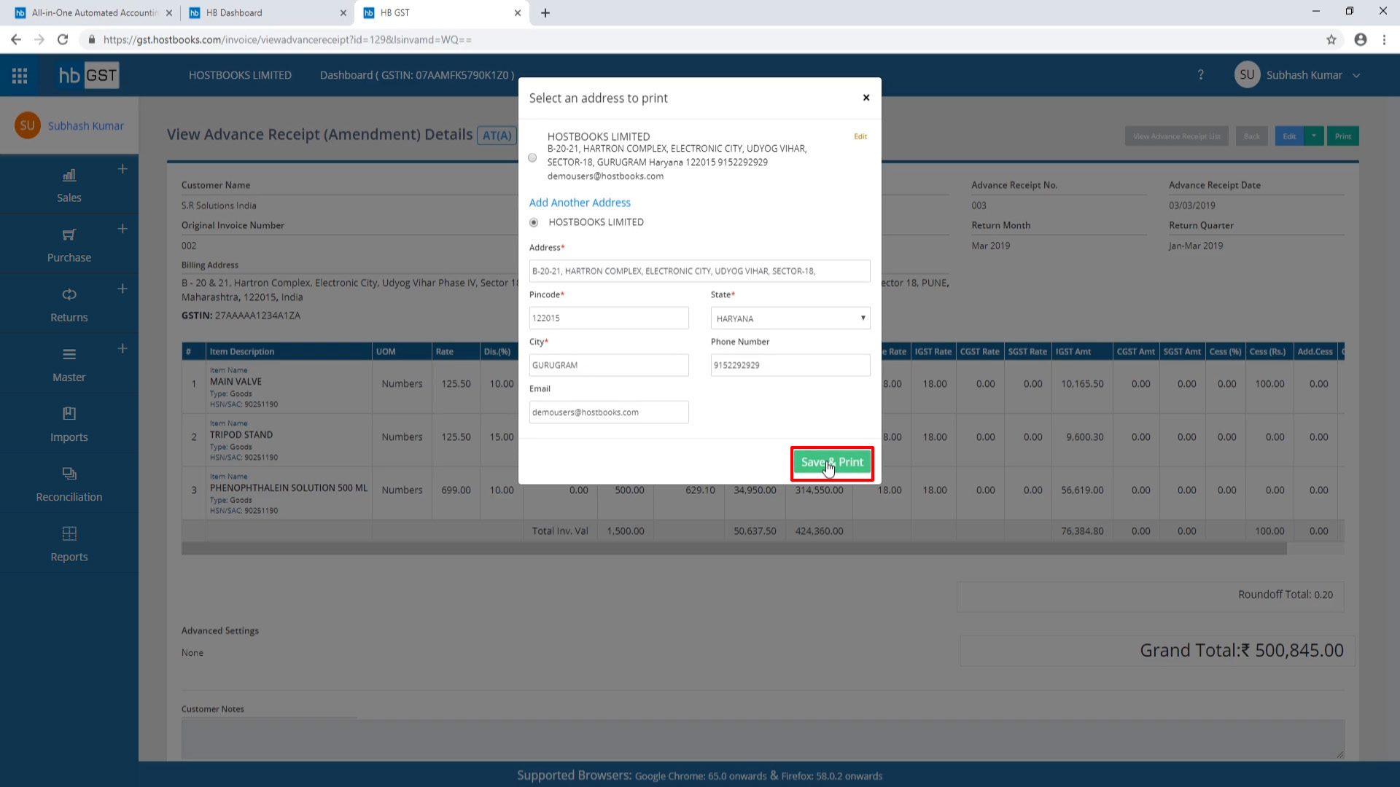Click the help question mark icon
This screenshot has height=787, width=1400.
click(x=1201, y=75)
